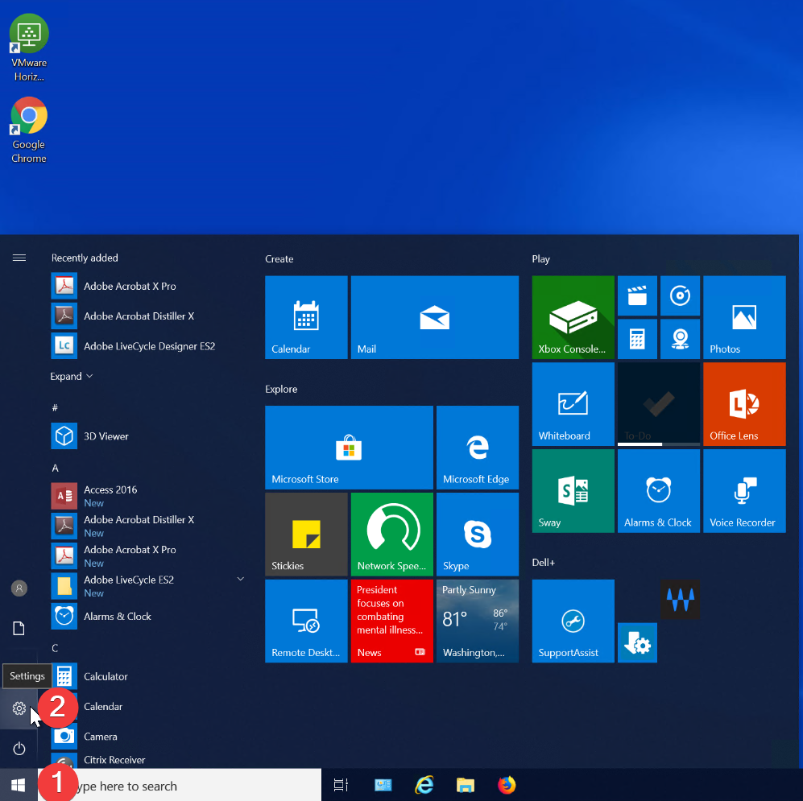Click the Firefox icon in taskbar

tap(506, 785)
